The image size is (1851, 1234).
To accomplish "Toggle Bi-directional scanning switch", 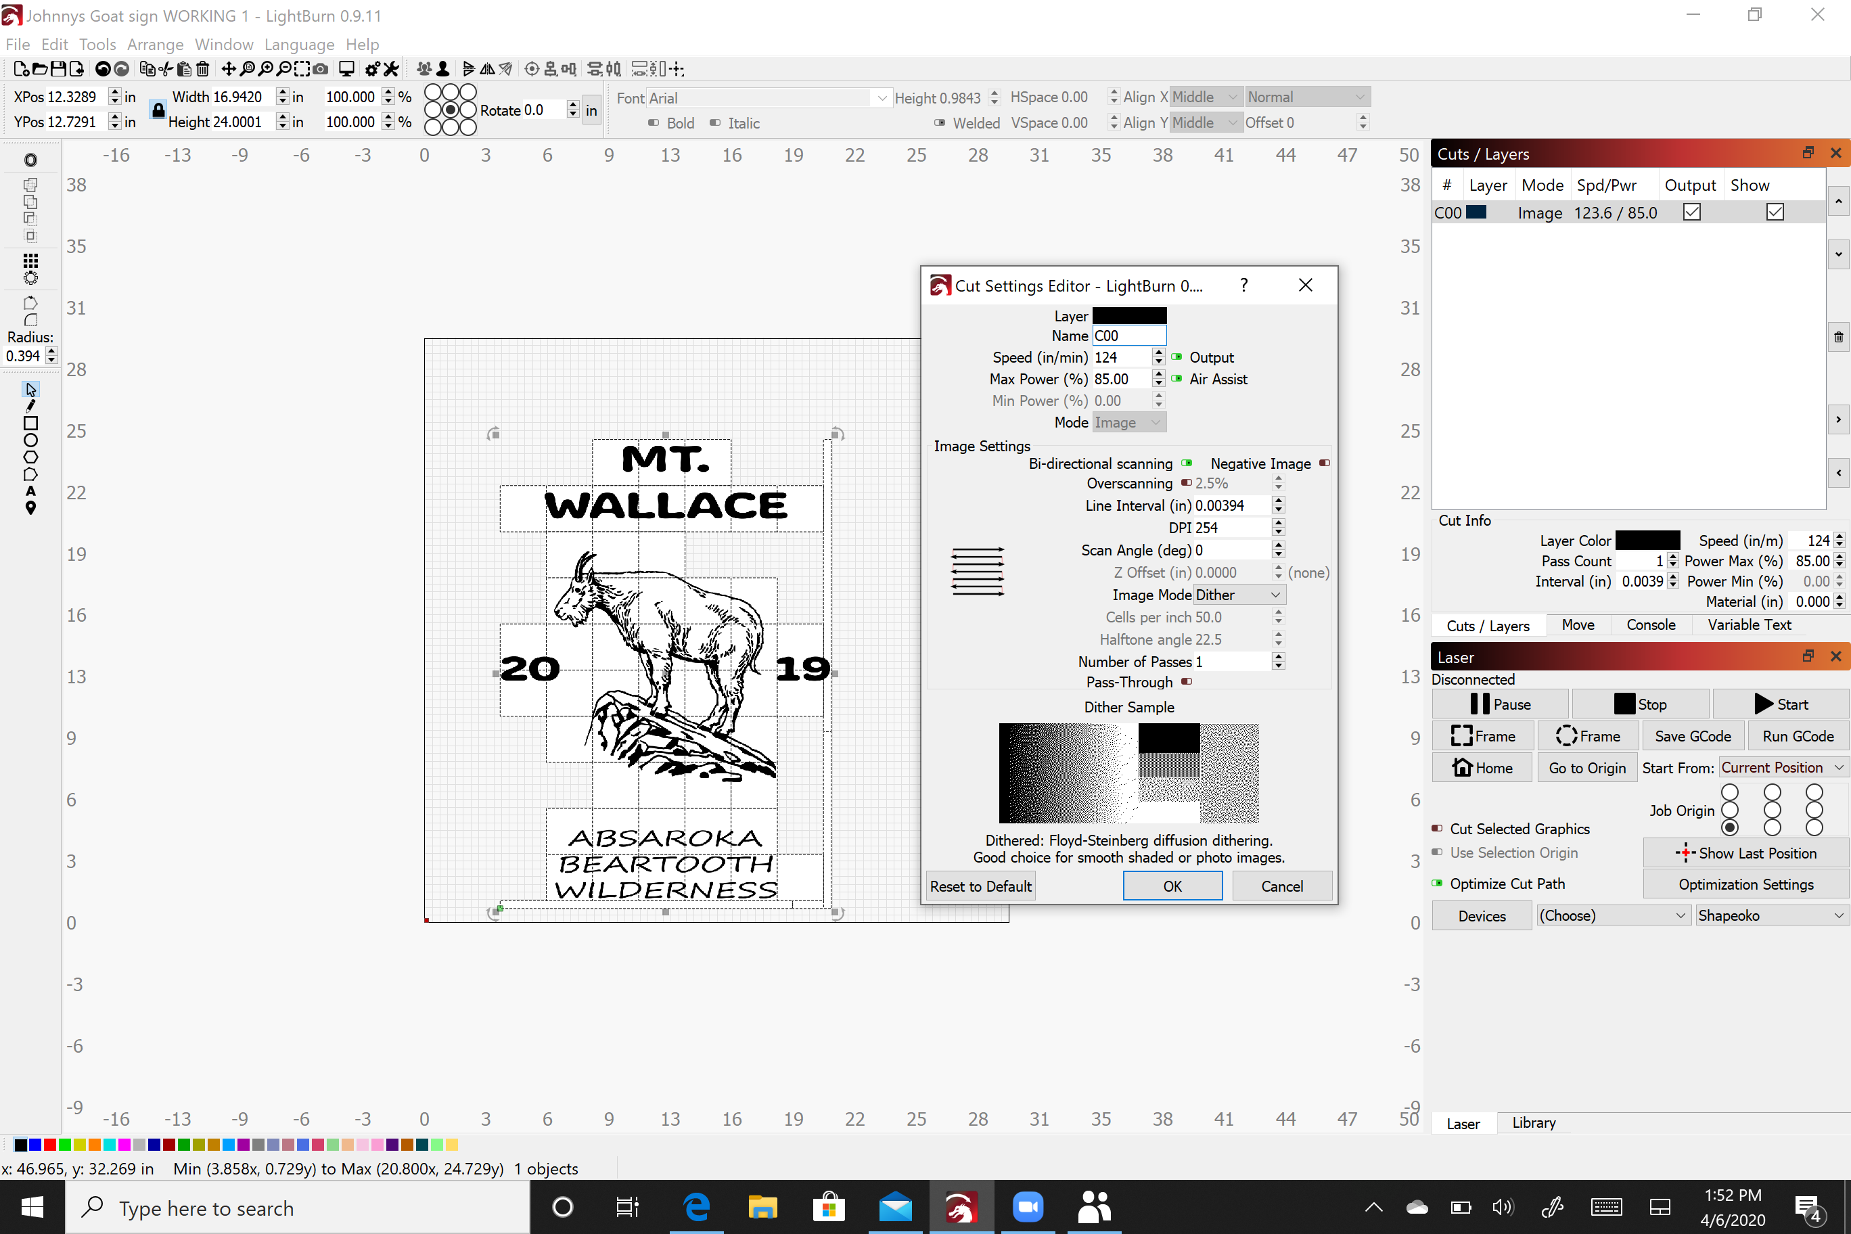I will coord(1186,463).
